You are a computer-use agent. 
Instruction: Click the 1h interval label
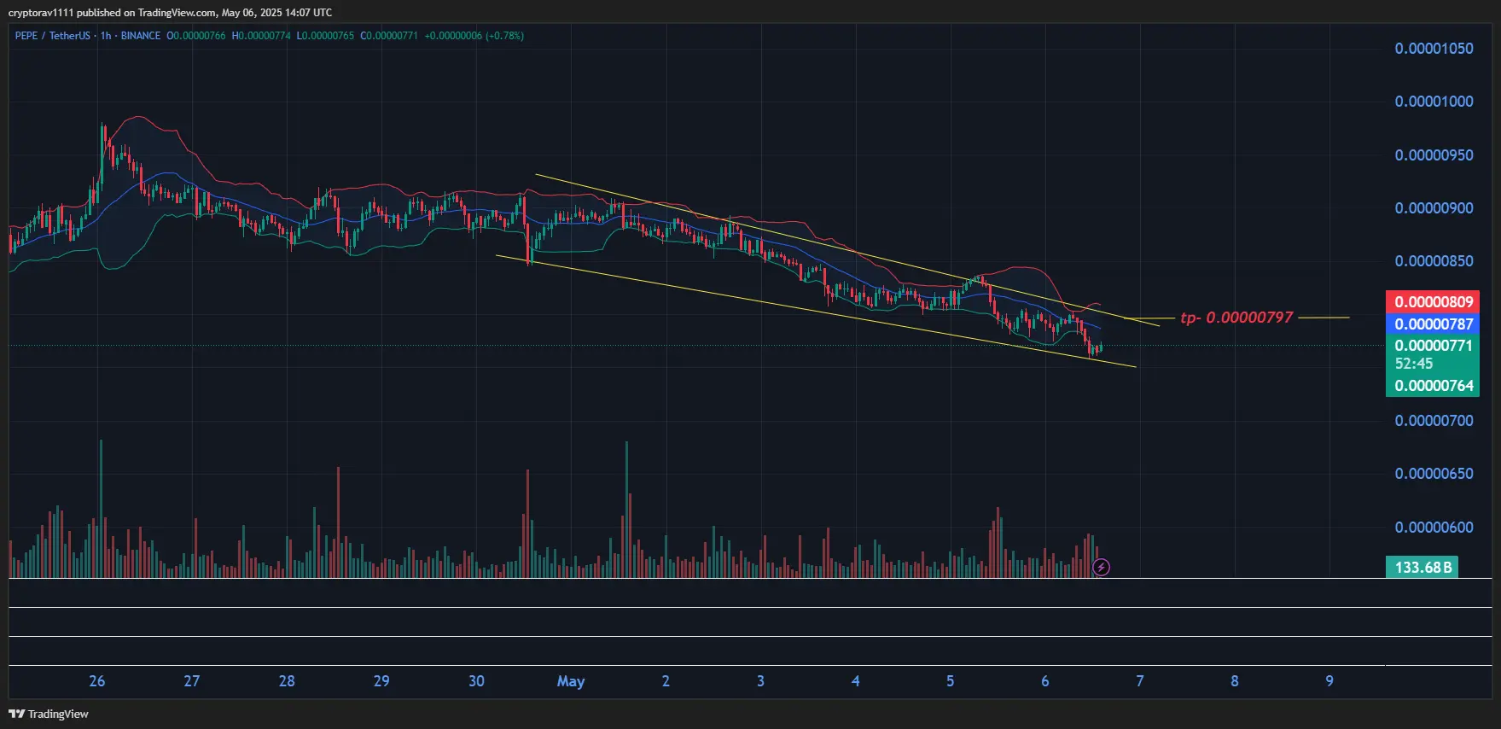[106, 36]
